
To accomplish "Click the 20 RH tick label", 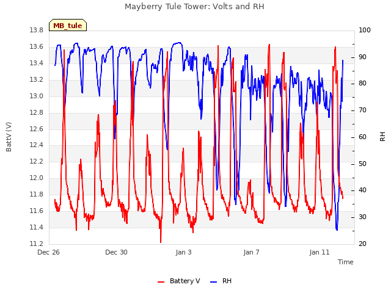I will (362, 244).
